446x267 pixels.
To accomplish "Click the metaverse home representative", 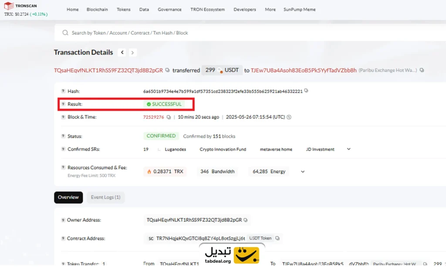I will coord(276,150).
